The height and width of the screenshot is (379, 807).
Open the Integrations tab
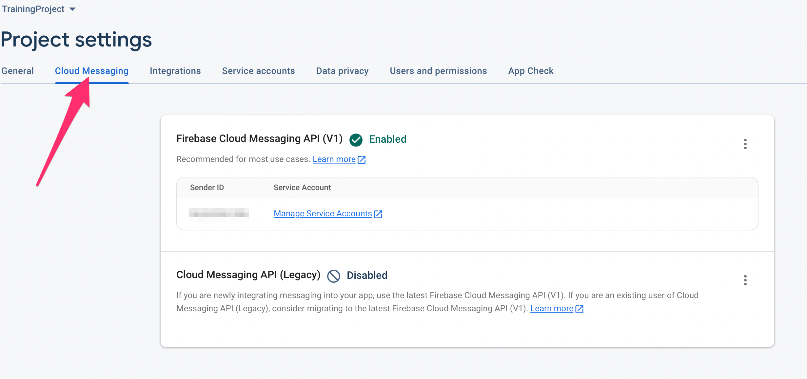pos(175,71)
